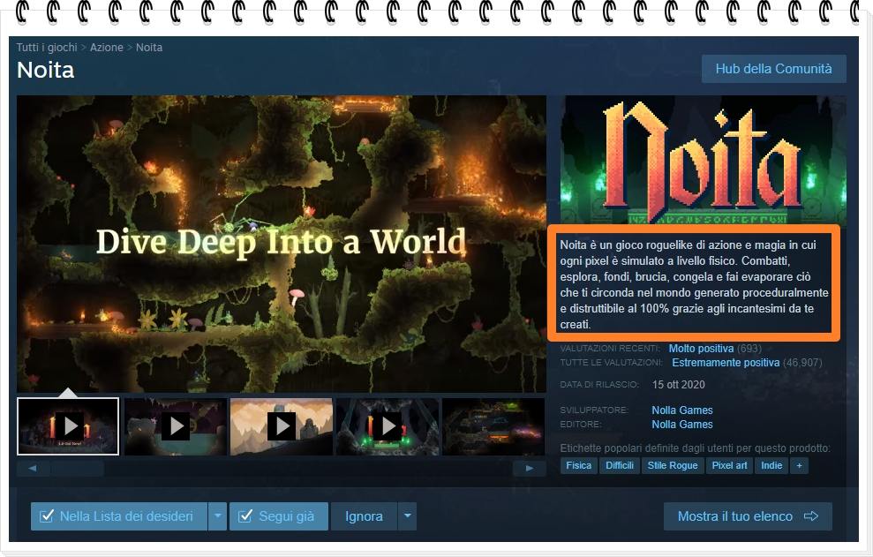The image size is (873, 557).
Task: Play the first trailer video thumbnail
Action: point(69,426)
